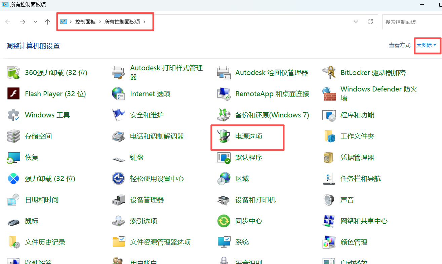Open the 文件历史记录 link
The image size is (442, 264).
pyautogui.click(x=45, y=242)
